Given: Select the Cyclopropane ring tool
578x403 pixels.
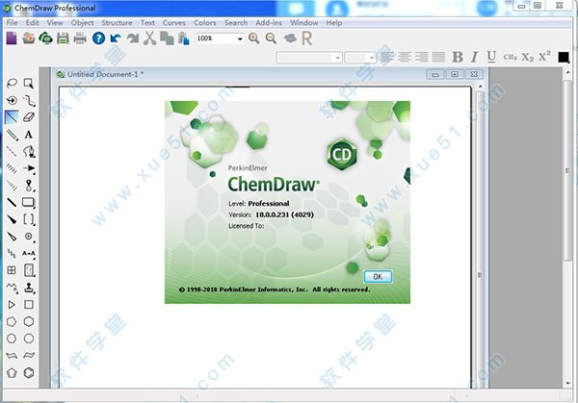Looking at the screenshot, I should [x=12, y=304].
